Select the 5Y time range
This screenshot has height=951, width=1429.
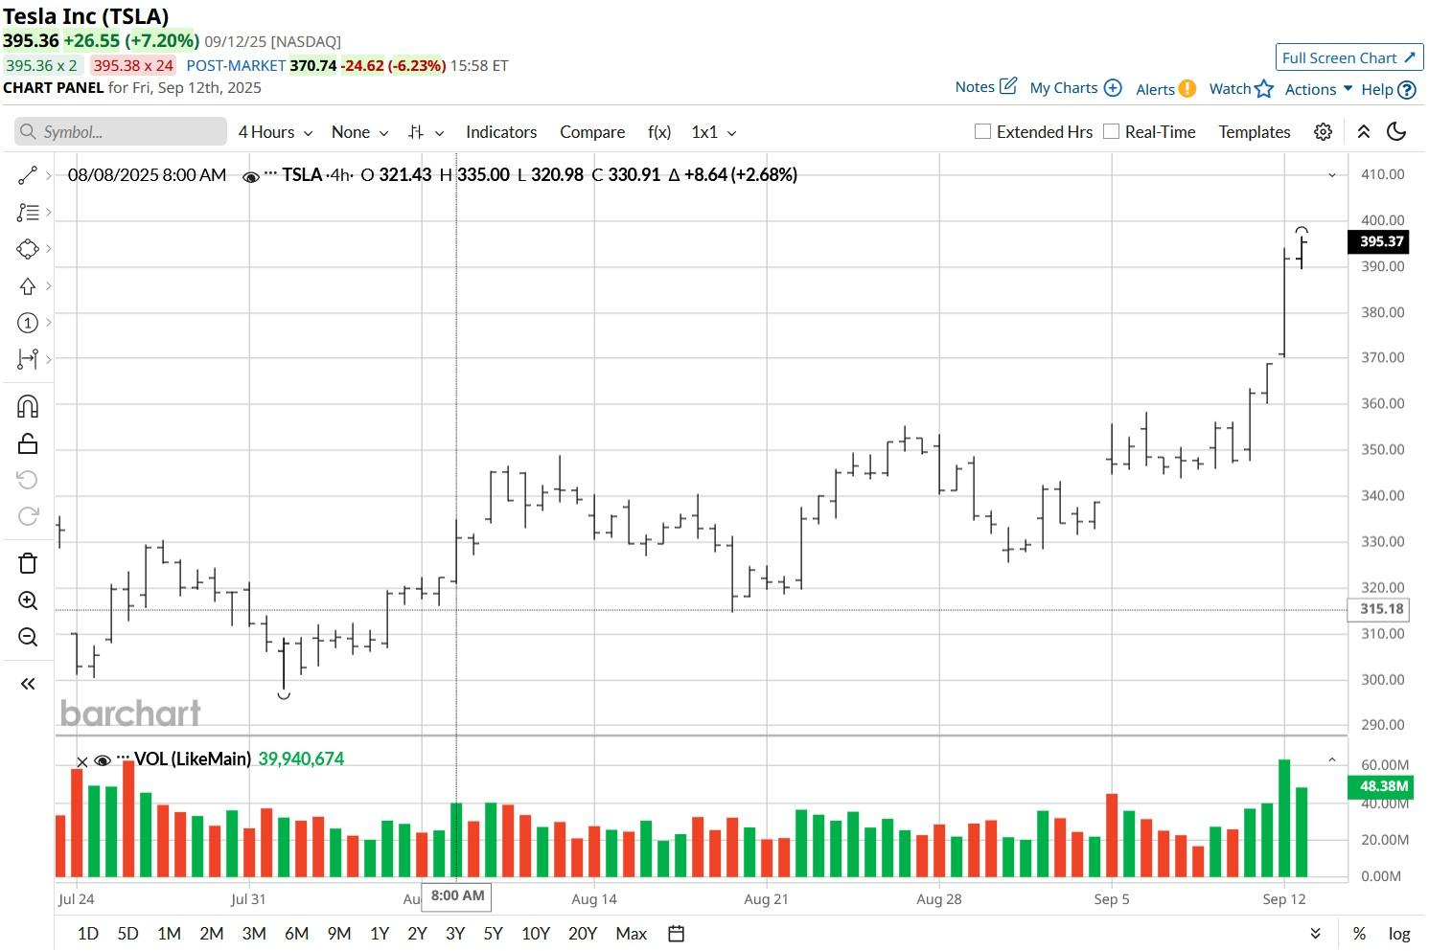pos(493,934)
